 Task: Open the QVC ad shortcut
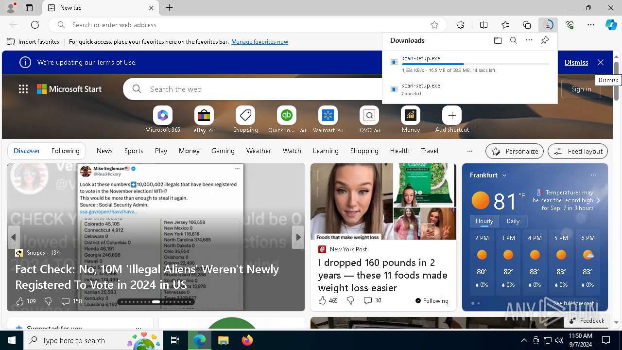(369, 120)
